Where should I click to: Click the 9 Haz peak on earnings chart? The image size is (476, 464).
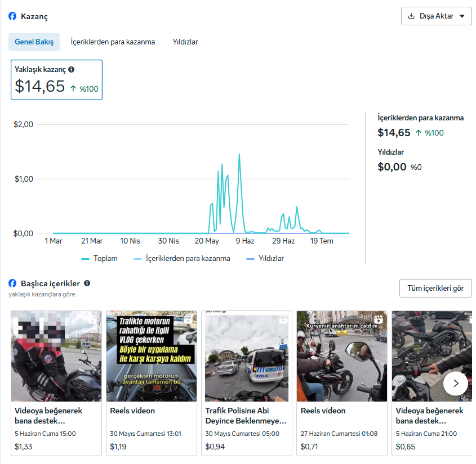pyautogui.click(x=239, y=154)
